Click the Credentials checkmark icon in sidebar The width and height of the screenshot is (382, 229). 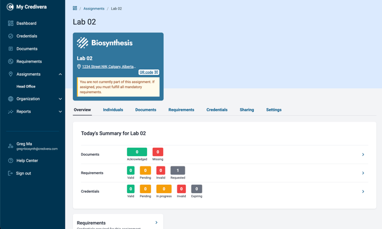(10, 36)
